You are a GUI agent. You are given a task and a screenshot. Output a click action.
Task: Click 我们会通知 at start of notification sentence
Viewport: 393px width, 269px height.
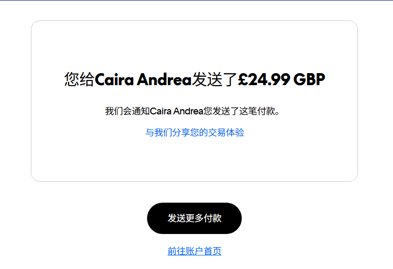127,111
